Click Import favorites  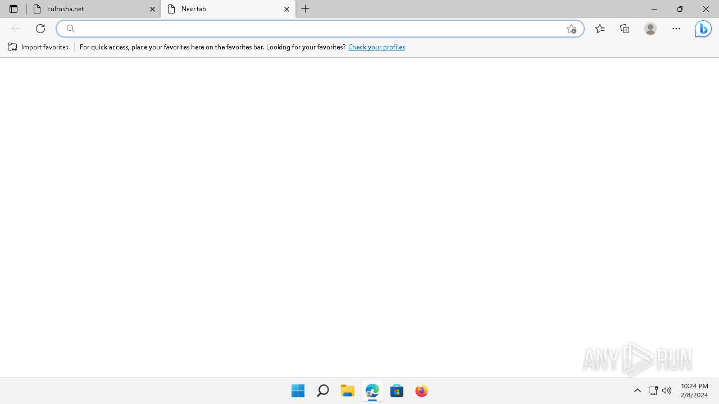tap(38, 47)
